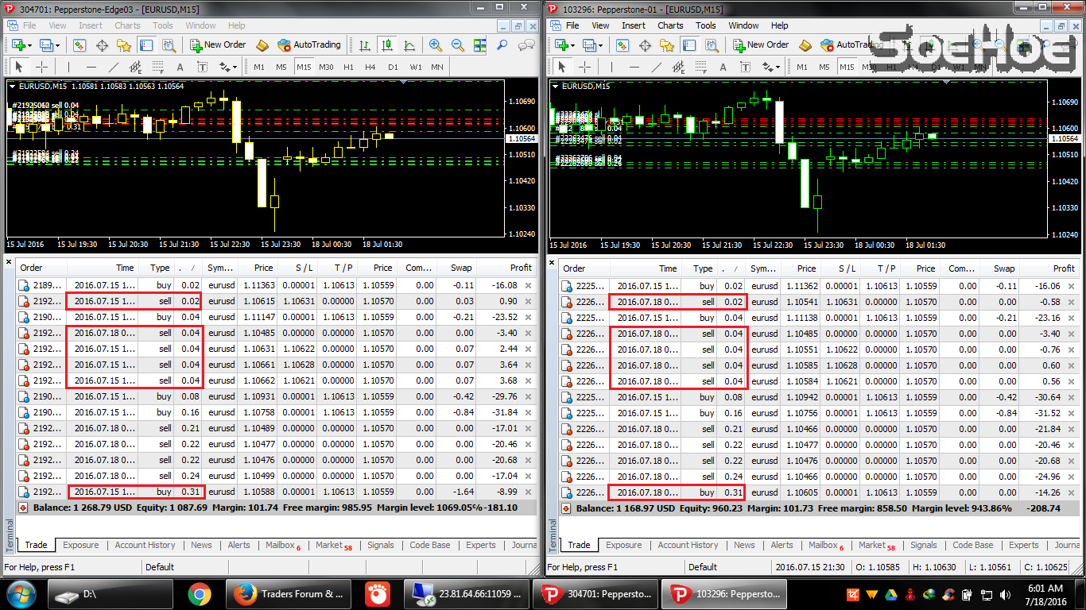Open the Strategy Tester in the left window
The width and height of the screenshot is (1086, 610).
169,45
